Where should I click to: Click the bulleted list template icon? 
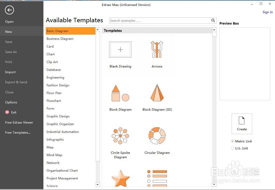click(x=157, y=178)
